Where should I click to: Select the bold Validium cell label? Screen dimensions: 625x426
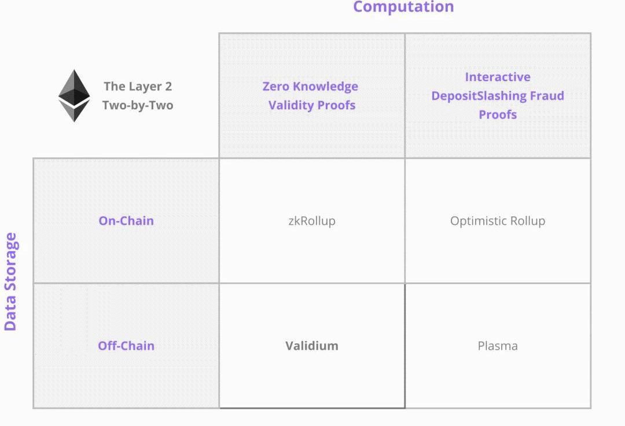(312, 346)
